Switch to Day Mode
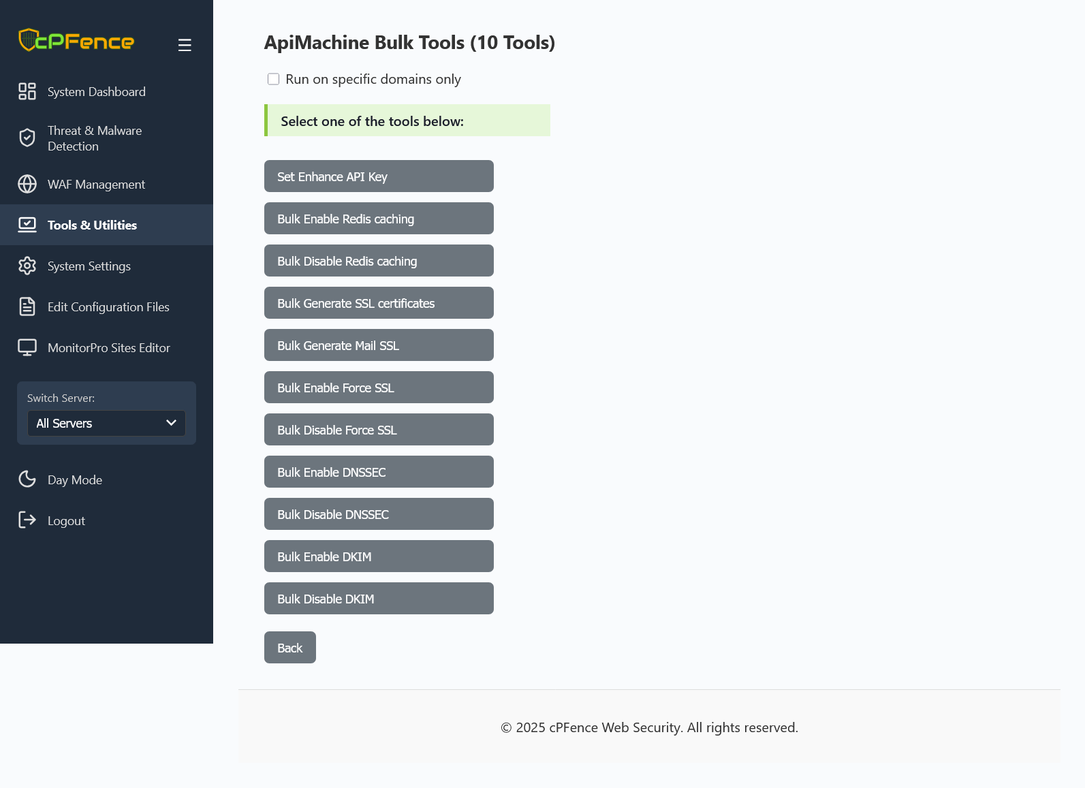 pos(106,479)
